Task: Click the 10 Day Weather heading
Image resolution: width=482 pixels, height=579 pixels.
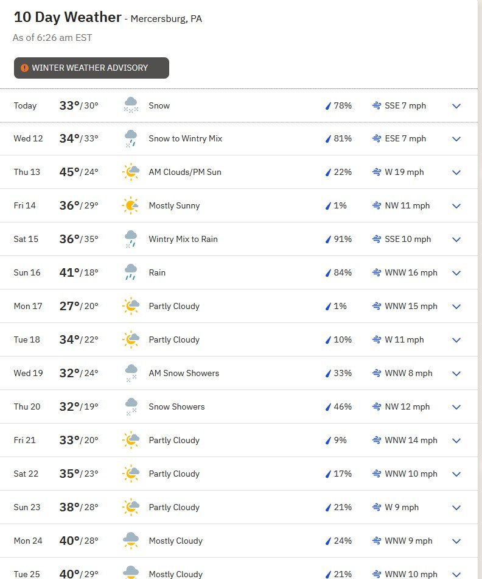Action: pos(68,17)
